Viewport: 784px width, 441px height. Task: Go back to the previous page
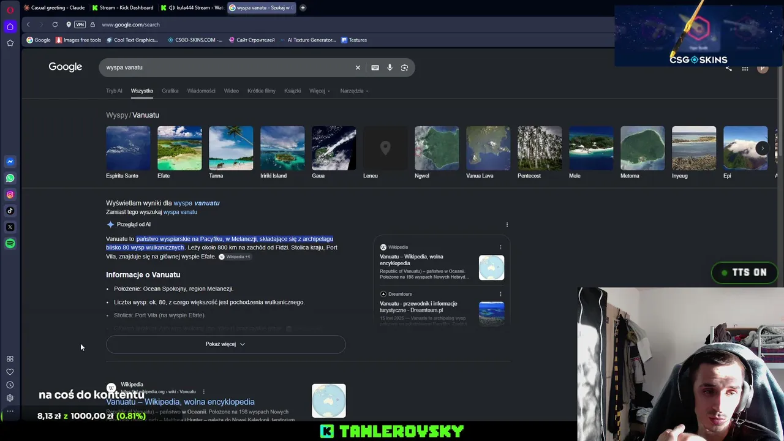coord(28,24)
